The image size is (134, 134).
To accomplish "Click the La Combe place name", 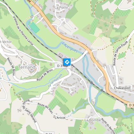I will coord(93,120).
